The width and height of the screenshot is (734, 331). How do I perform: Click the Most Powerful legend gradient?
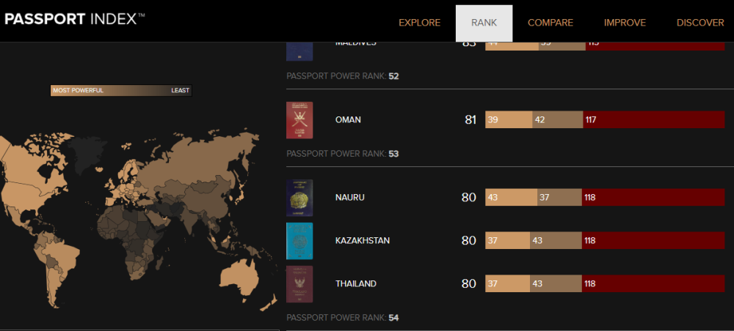coord(121,91)
